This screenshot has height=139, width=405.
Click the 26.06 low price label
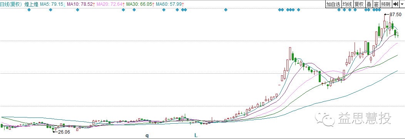click(64, 132)
